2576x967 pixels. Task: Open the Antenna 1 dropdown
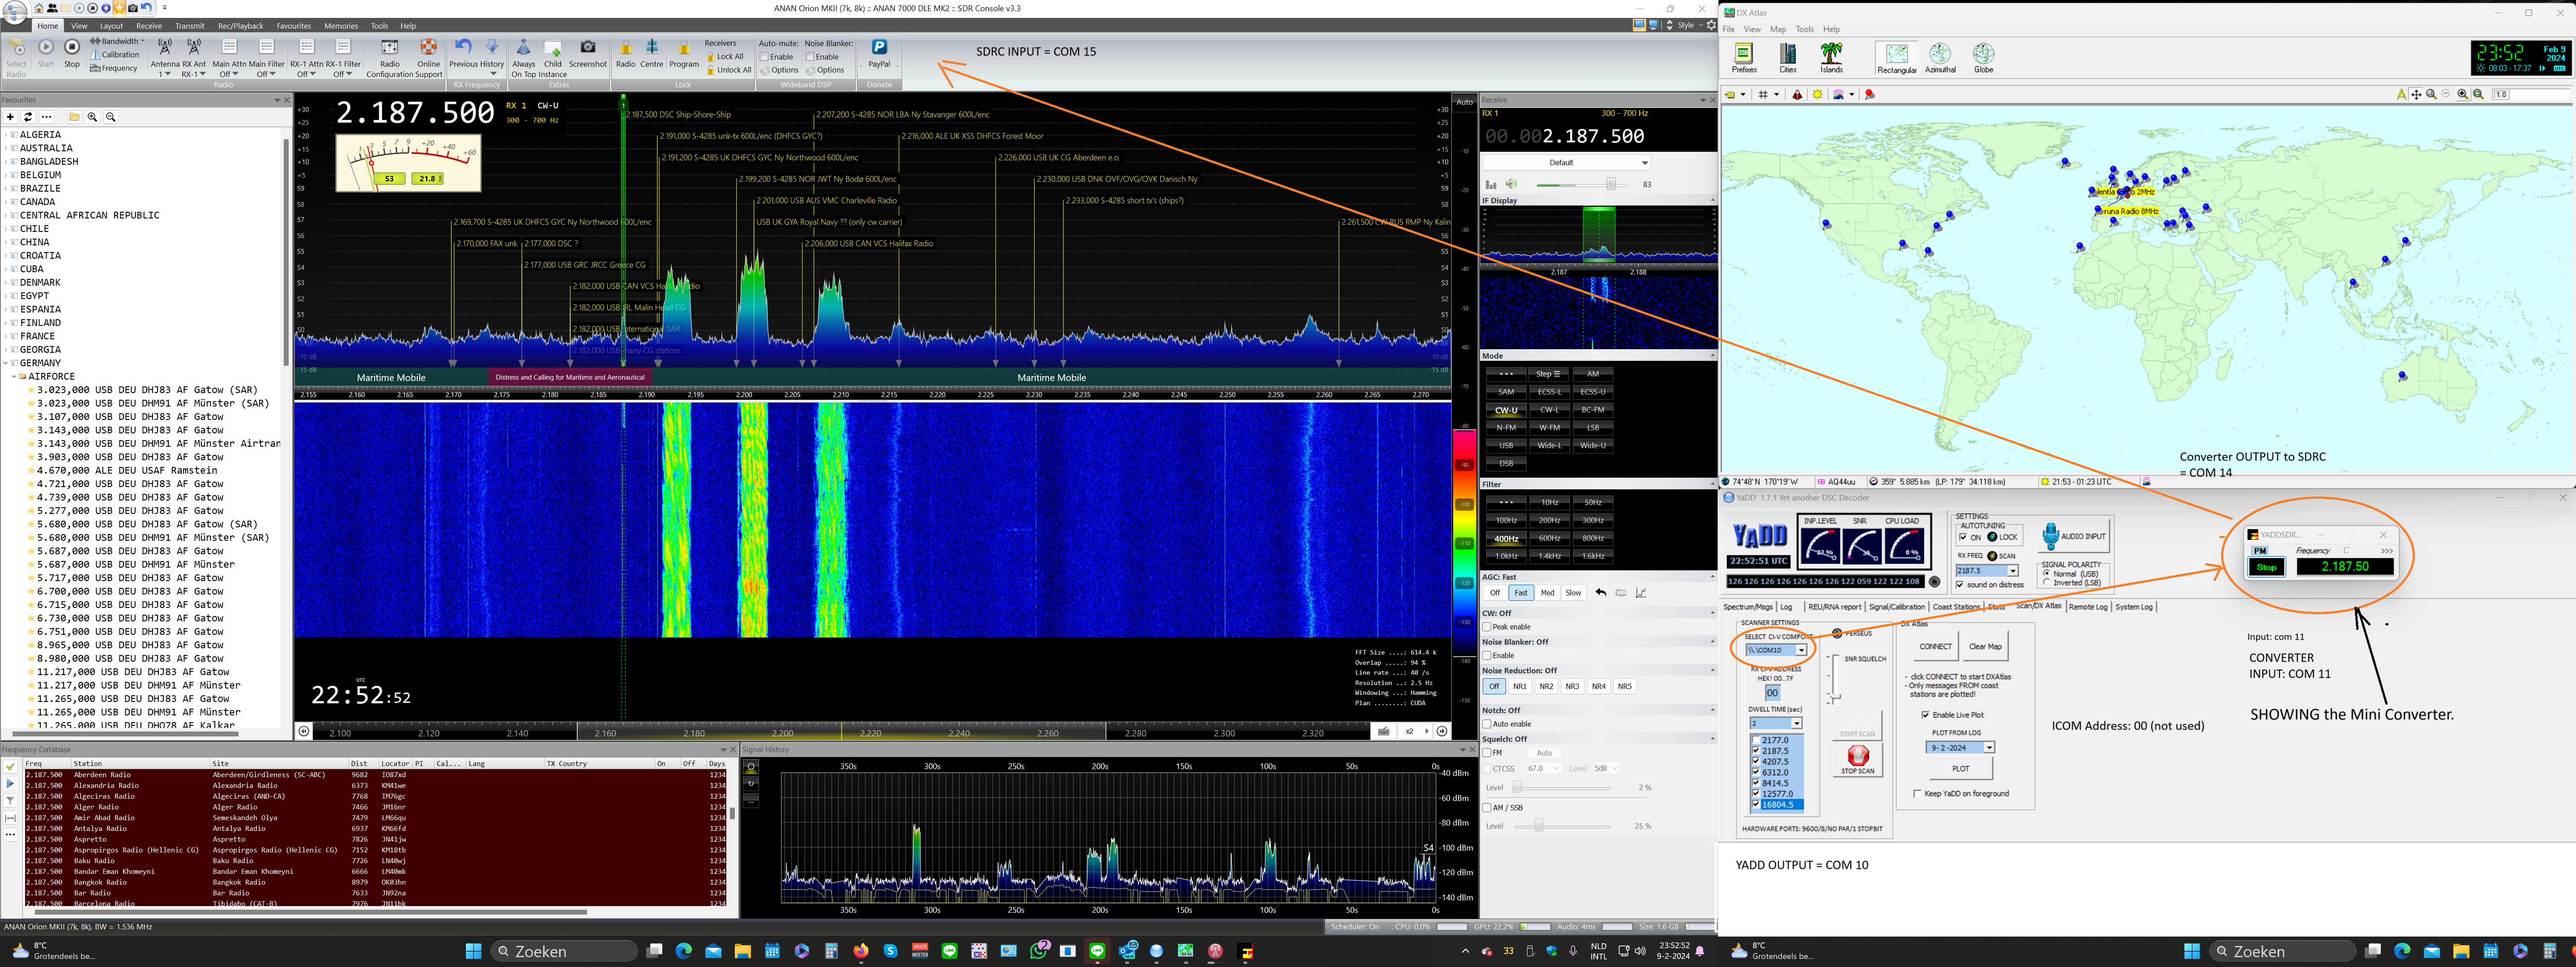[165, 74]
